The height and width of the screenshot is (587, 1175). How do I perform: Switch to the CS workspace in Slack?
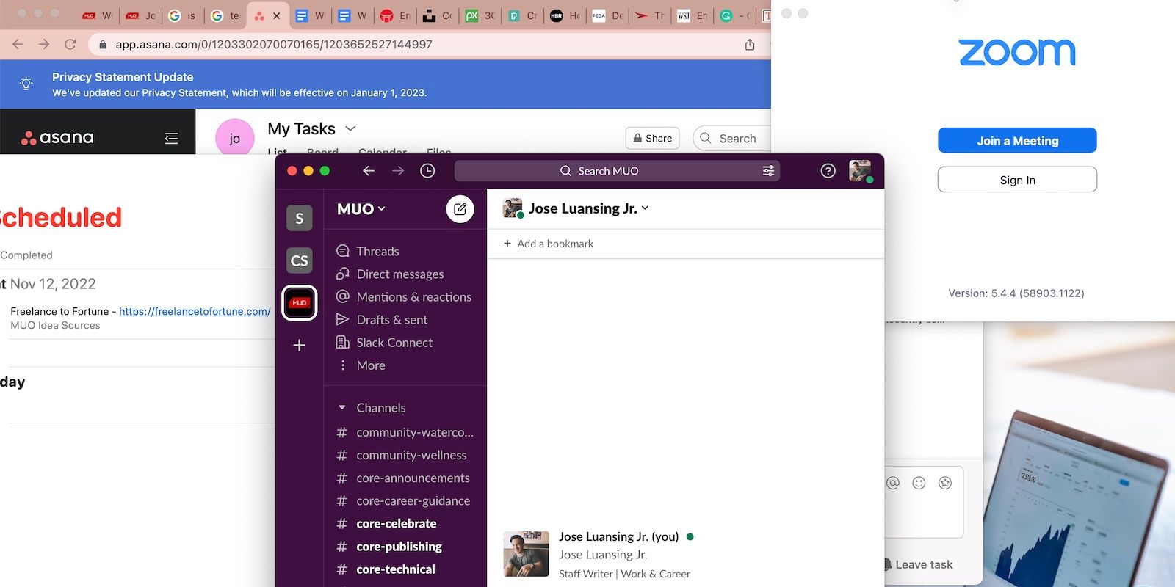click(x=300, y=260)
